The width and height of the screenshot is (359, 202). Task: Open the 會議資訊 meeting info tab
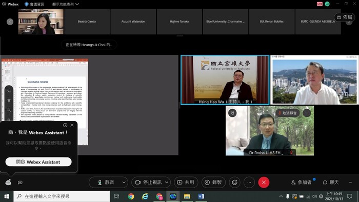[x=34, y=4]
